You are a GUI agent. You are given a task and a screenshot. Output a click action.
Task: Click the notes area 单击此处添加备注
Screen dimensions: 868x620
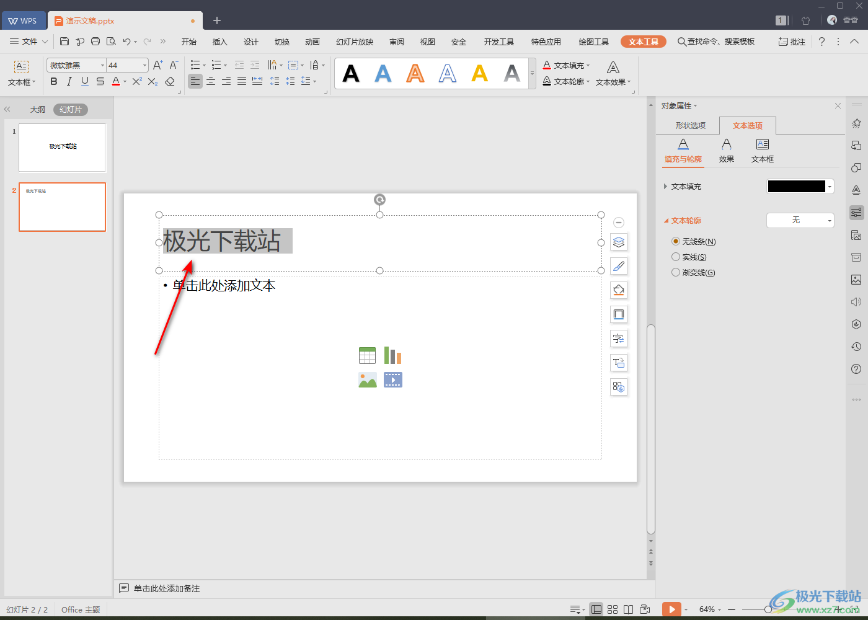click(167, 588)
